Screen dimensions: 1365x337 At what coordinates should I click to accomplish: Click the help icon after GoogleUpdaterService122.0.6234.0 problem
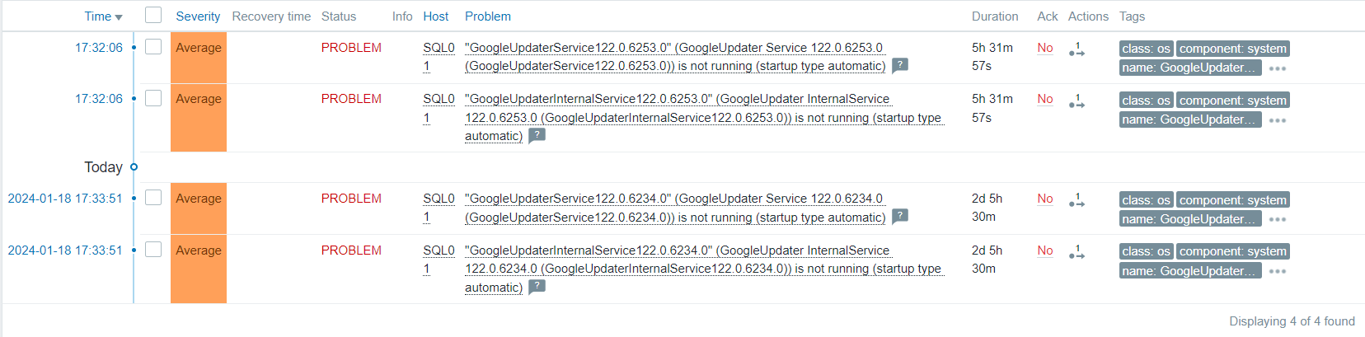click(x=900, y=216)
